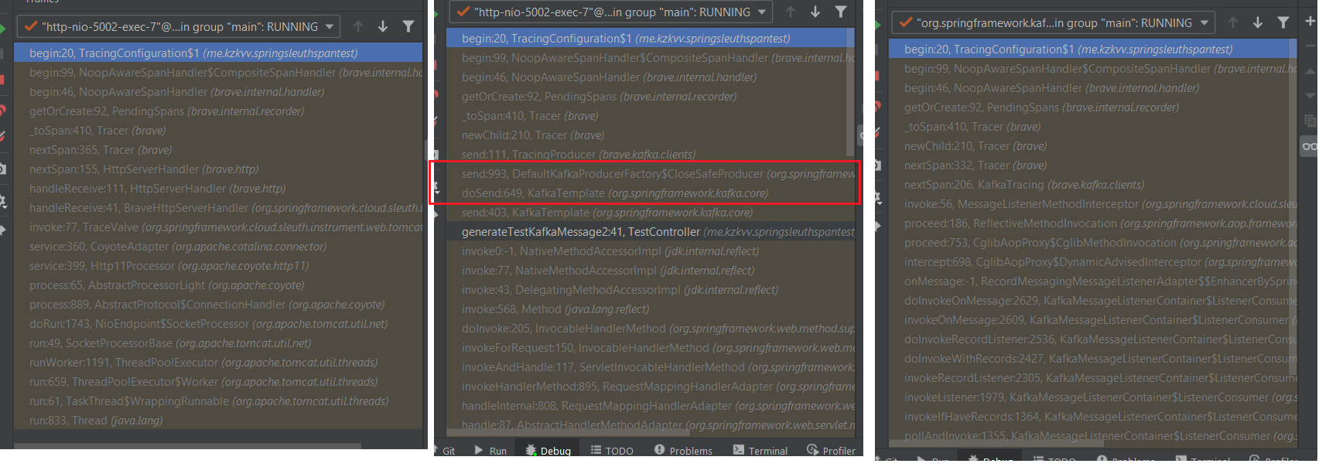Select frame invoke0:-1, NativeMethodAccessorImpl
Image resolution: width=1329 pixels, height=467 pixels.
(x=651, y=251)
